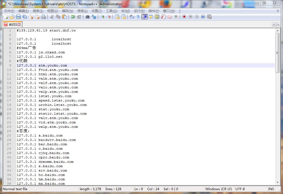
Task: Open the 设置(T) menu
Action: pos(97,11)
